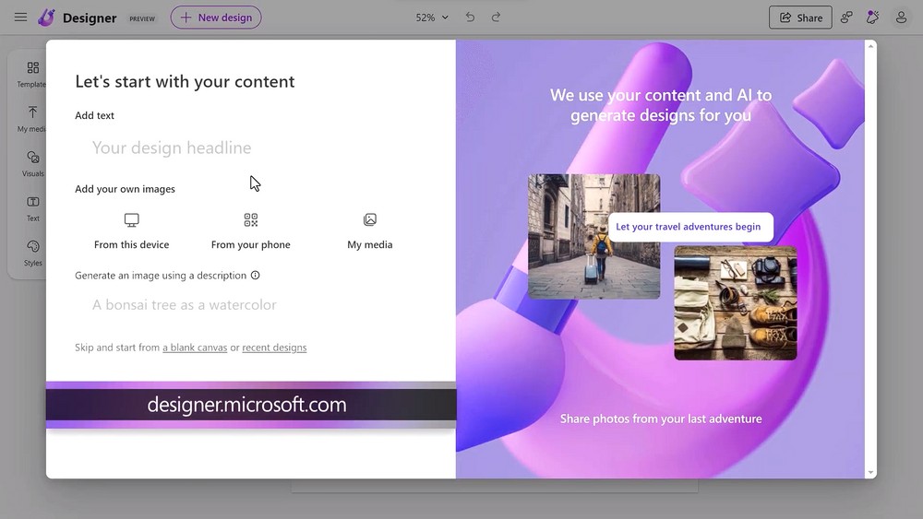
Task: Open the Visuals panel in the sidebar
Action: click(x=33, y=162)
